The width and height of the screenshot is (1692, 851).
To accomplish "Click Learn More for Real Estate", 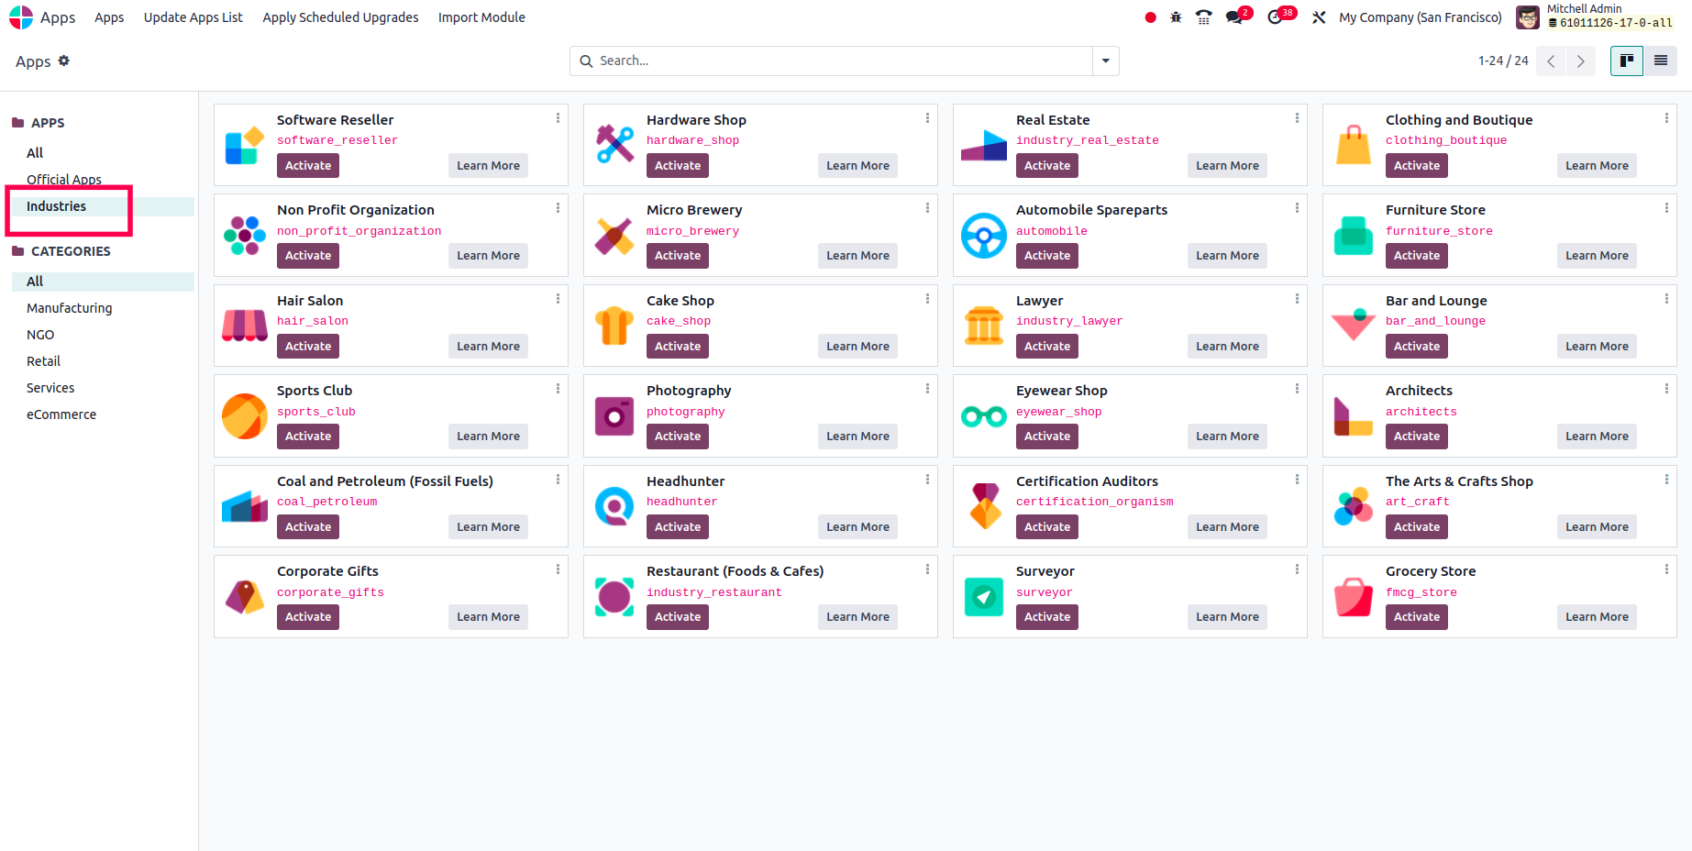I will [1227, 165].
